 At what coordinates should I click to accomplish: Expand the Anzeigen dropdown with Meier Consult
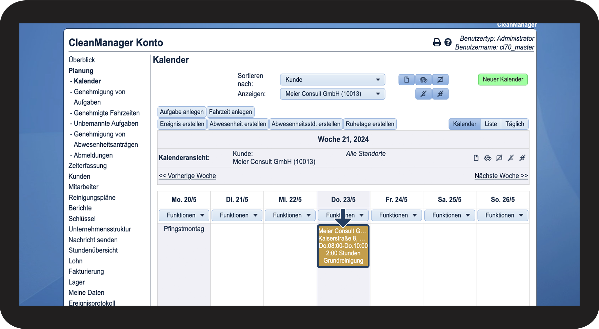(332, 94)
